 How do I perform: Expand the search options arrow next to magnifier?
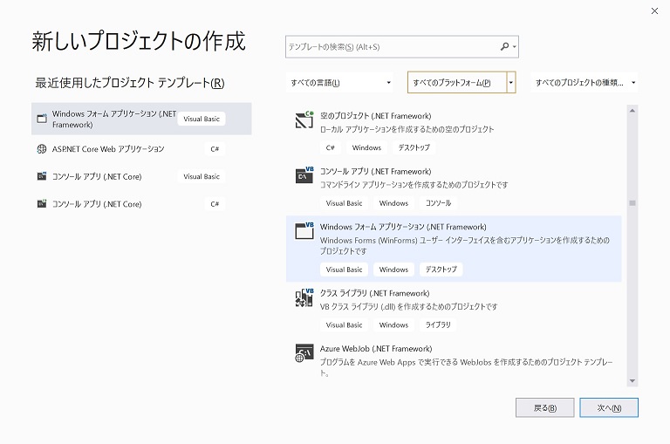515,46
